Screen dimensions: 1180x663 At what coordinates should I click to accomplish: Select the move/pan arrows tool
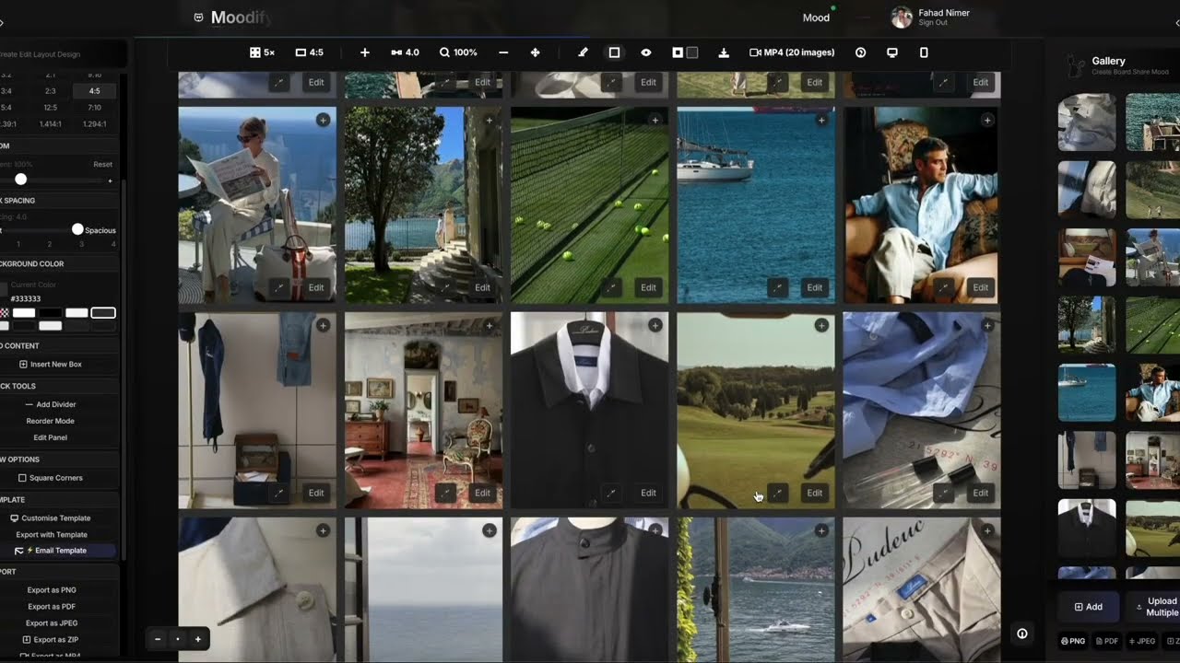(536, 52)
